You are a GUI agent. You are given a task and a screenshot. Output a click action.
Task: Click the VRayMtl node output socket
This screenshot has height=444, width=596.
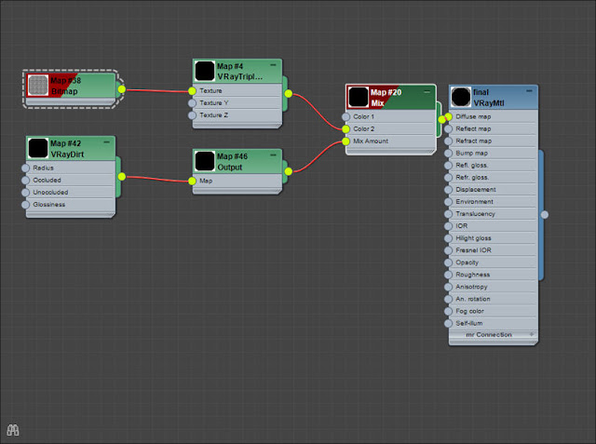point(545,215)
